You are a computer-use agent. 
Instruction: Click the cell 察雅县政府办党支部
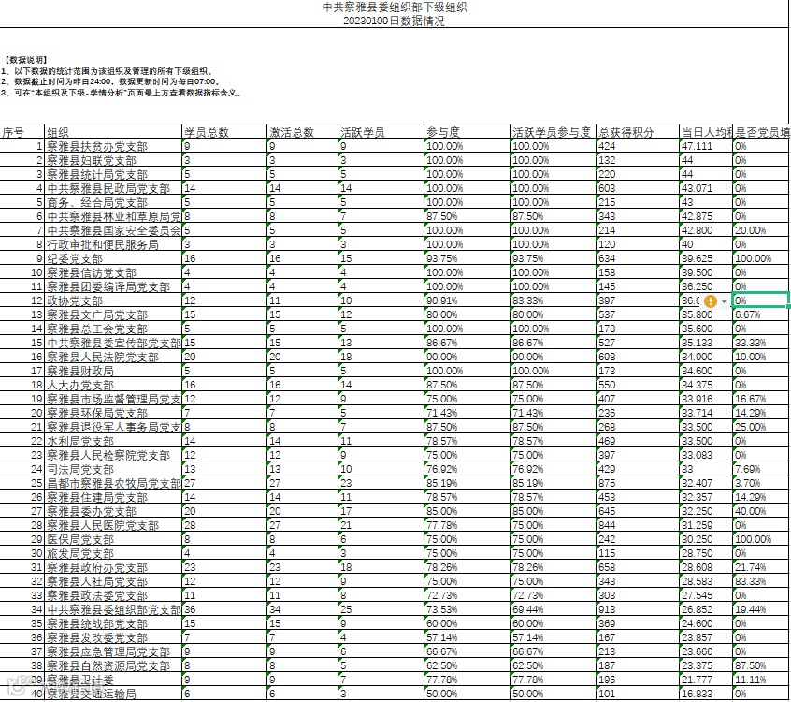pos(113,567)
